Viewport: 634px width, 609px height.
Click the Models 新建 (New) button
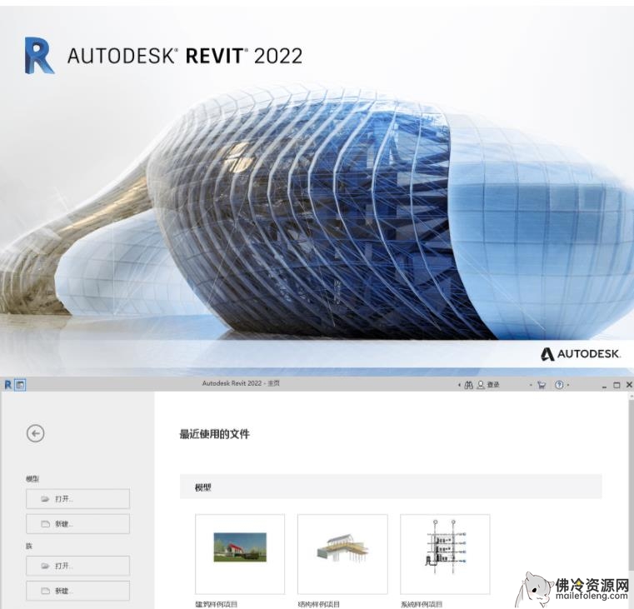(x=77, y=524)
